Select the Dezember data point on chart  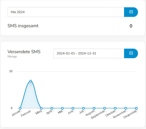click(136, 108)
